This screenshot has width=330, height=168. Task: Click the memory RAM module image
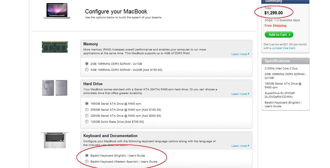(x=55, y=47)
